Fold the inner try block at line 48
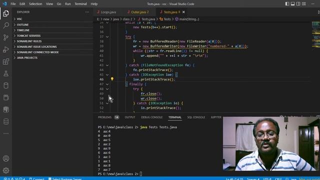 (x=107, y=89)
